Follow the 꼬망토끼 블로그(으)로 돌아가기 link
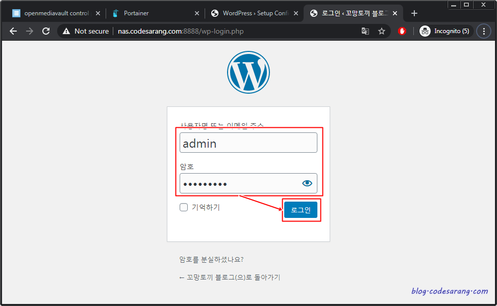497x306 pixels. (x=230, y=277)
